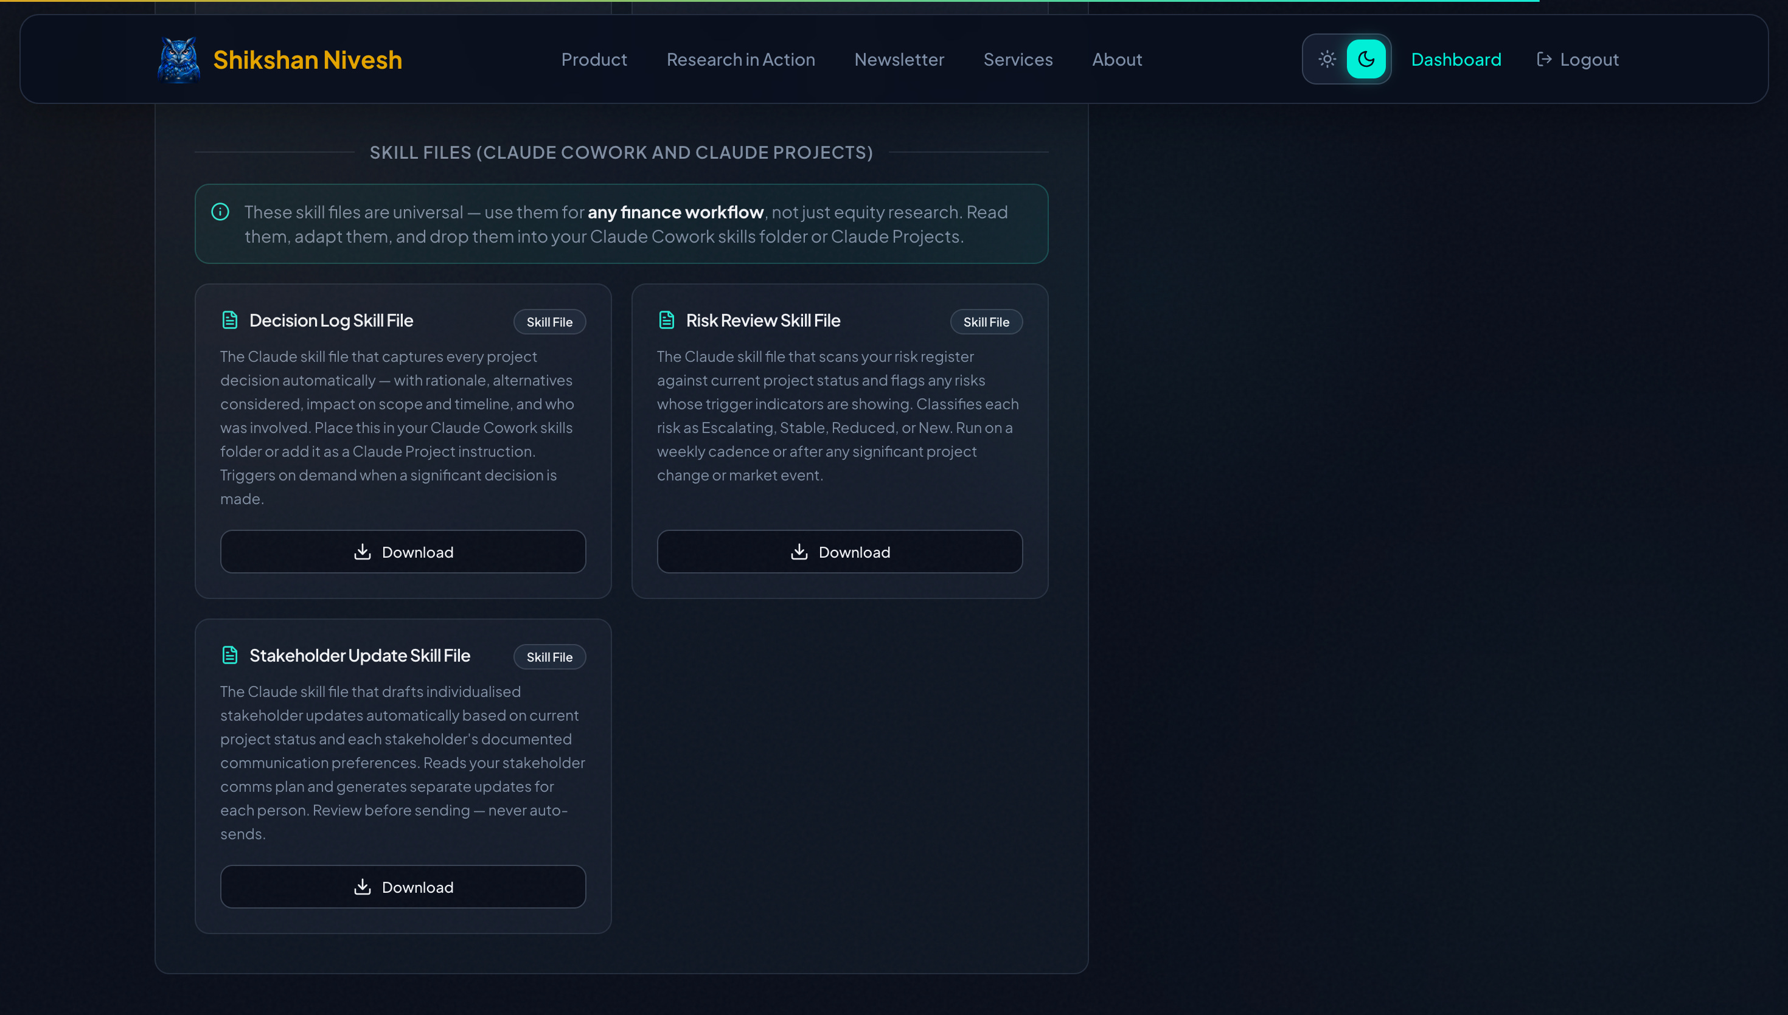
Task: Click download arrow icon for Risk Review
Action: (799, 552)
